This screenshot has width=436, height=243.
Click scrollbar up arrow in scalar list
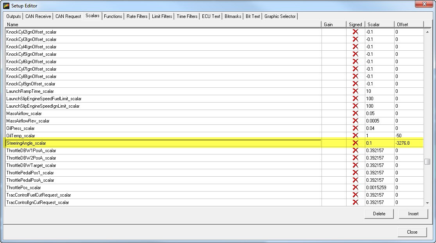tap(427, 32)
